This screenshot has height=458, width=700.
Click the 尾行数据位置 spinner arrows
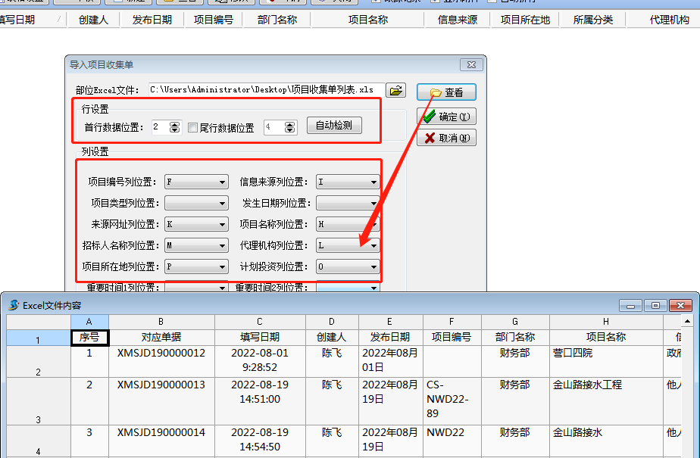tap(290, 127)
